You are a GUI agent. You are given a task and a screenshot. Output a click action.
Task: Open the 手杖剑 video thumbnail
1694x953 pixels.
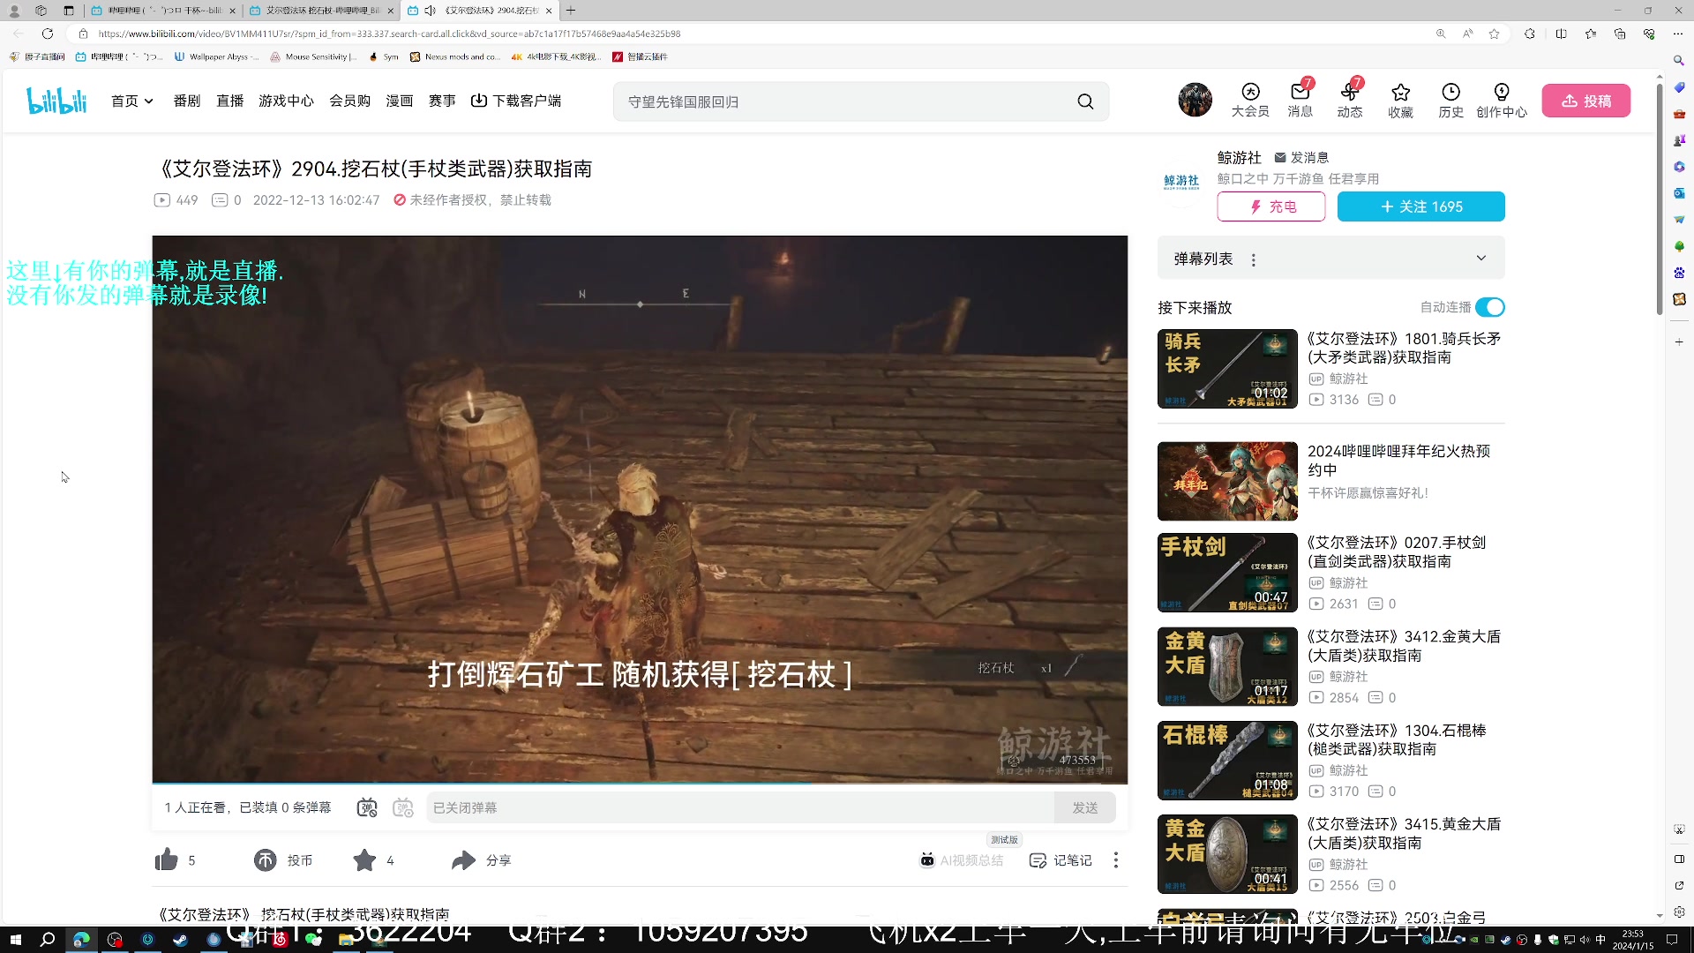(x=1227, y=573)
